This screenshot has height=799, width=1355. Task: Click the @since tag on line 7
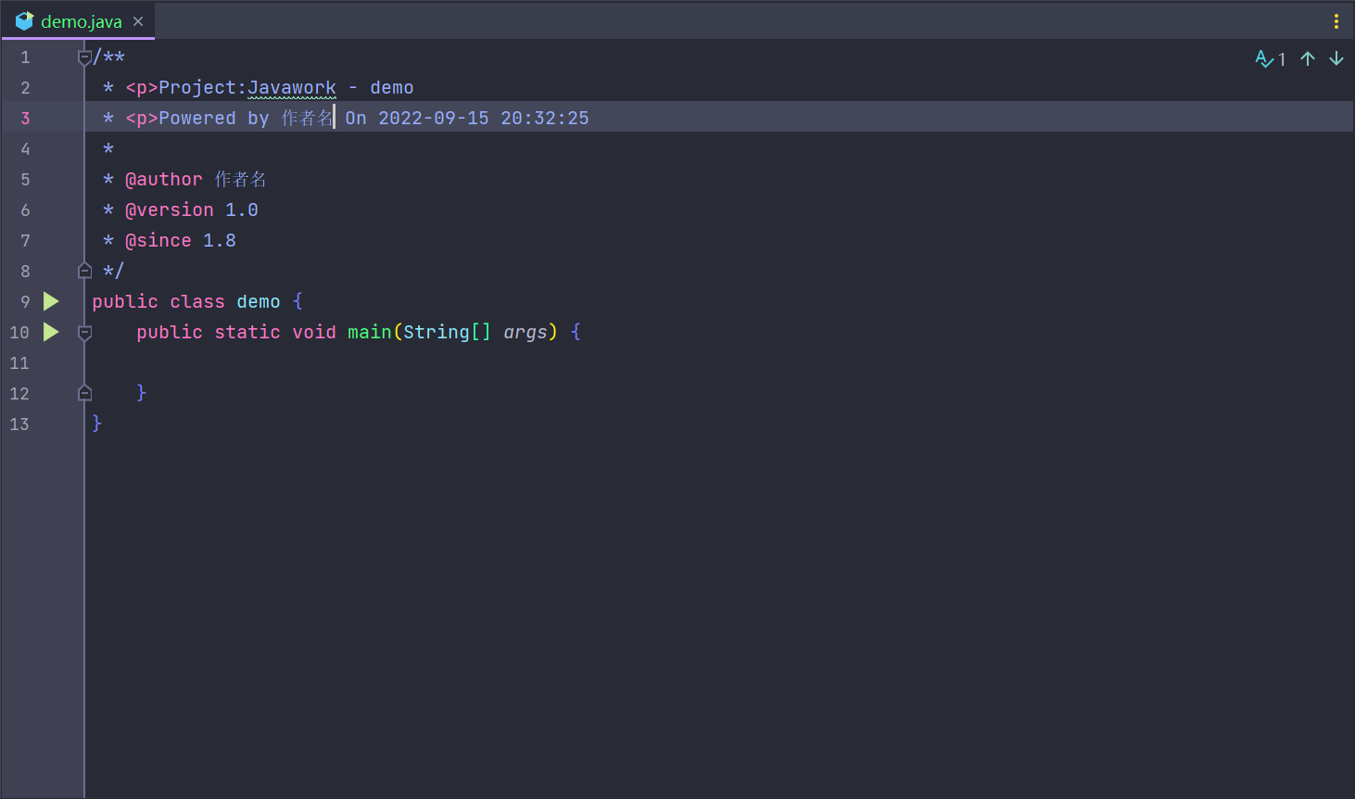[158, 241]
